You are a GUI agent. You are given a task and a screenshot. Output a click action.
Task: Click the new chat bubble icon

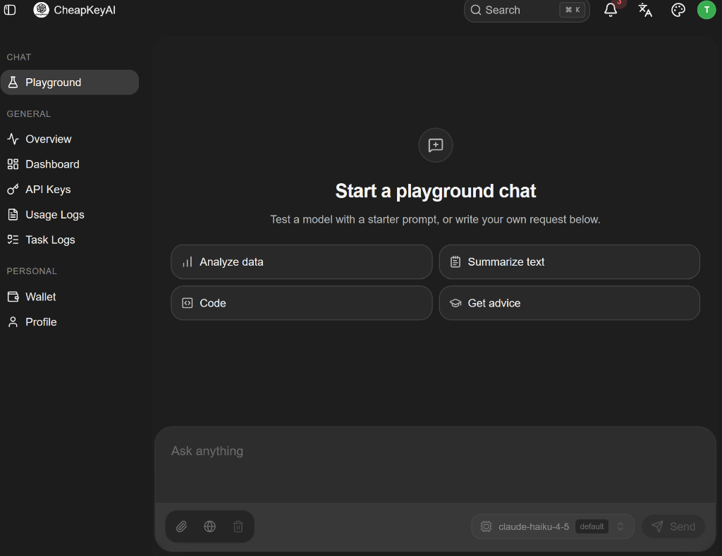coord(436,145)
